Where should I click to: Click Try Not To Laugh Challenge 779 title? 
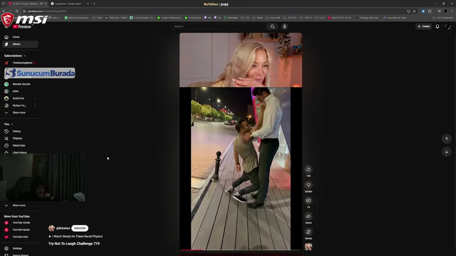[x=74, y=244]
